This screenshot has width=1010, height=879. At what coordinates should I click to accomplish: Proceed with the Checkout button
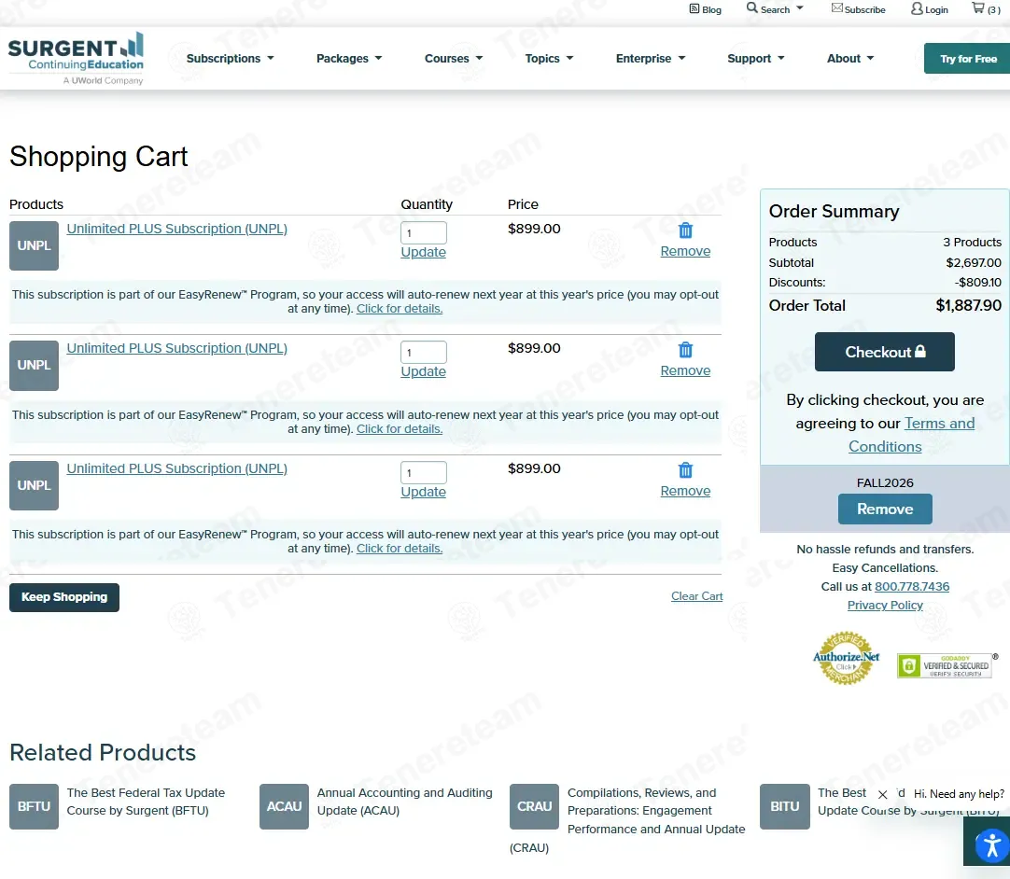coord(884,352)
